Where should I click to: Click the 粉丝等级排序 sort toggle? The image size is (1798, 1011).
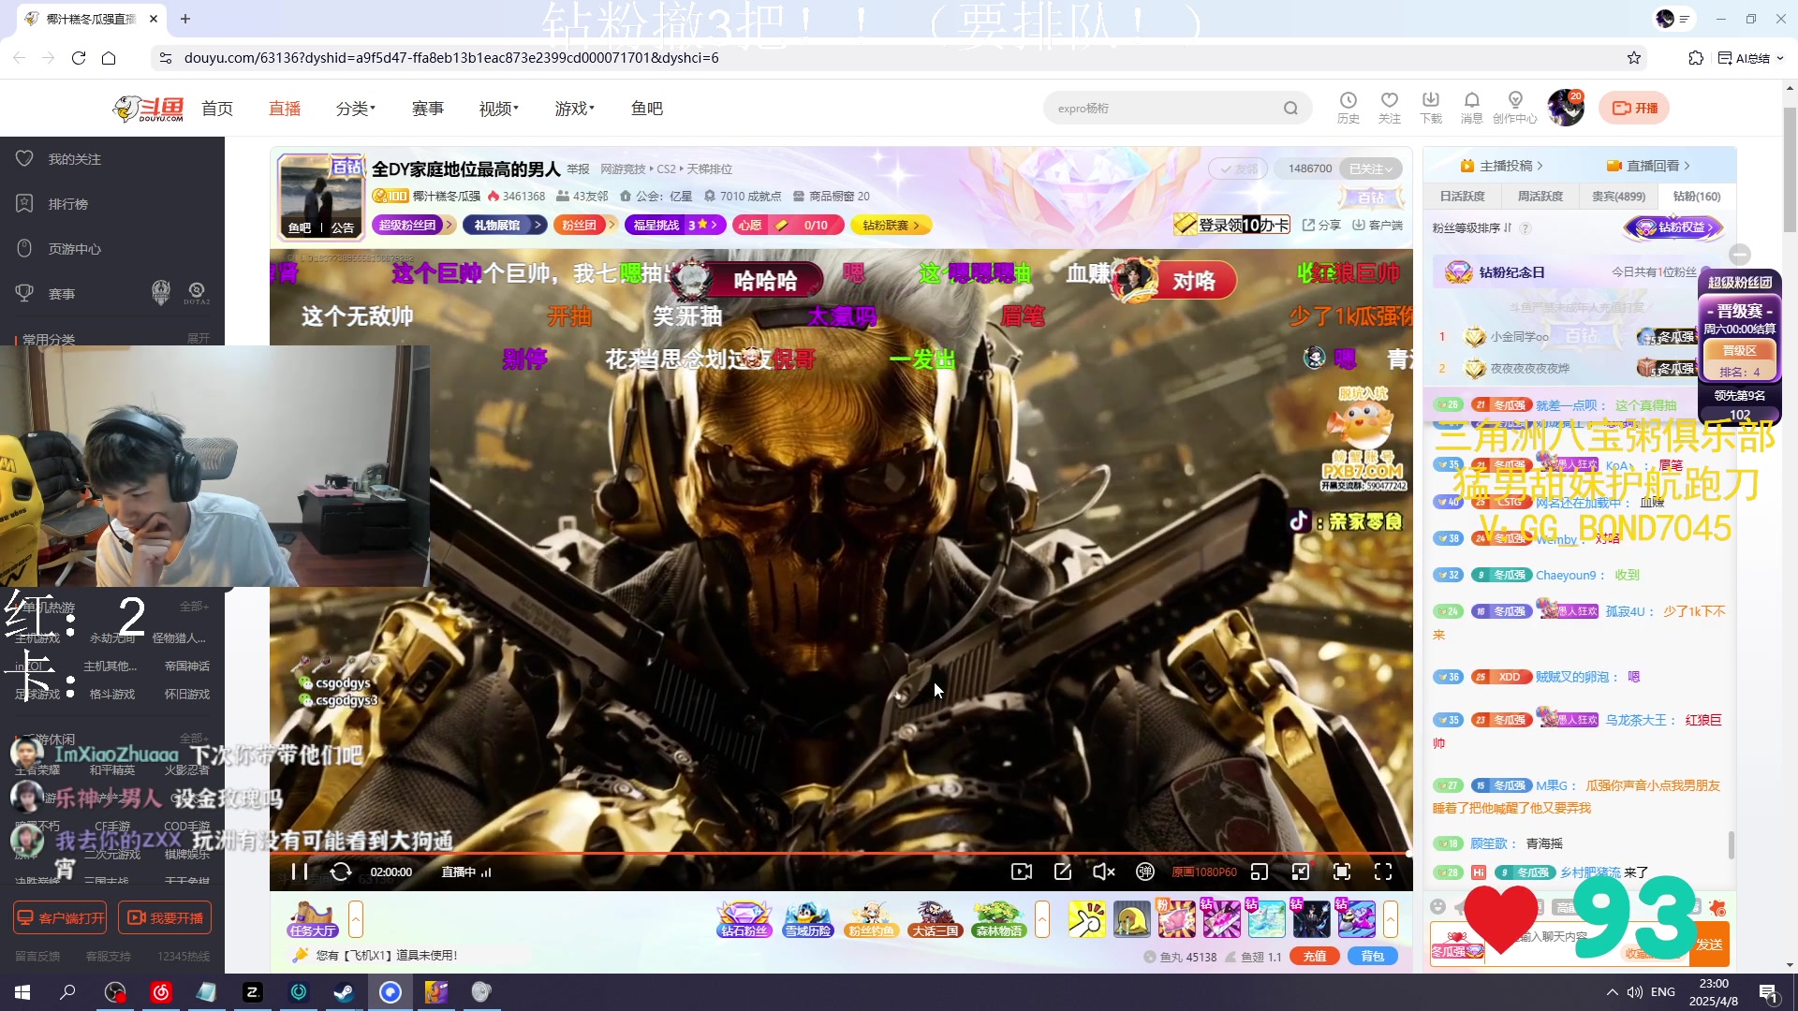coord(1471,227)
